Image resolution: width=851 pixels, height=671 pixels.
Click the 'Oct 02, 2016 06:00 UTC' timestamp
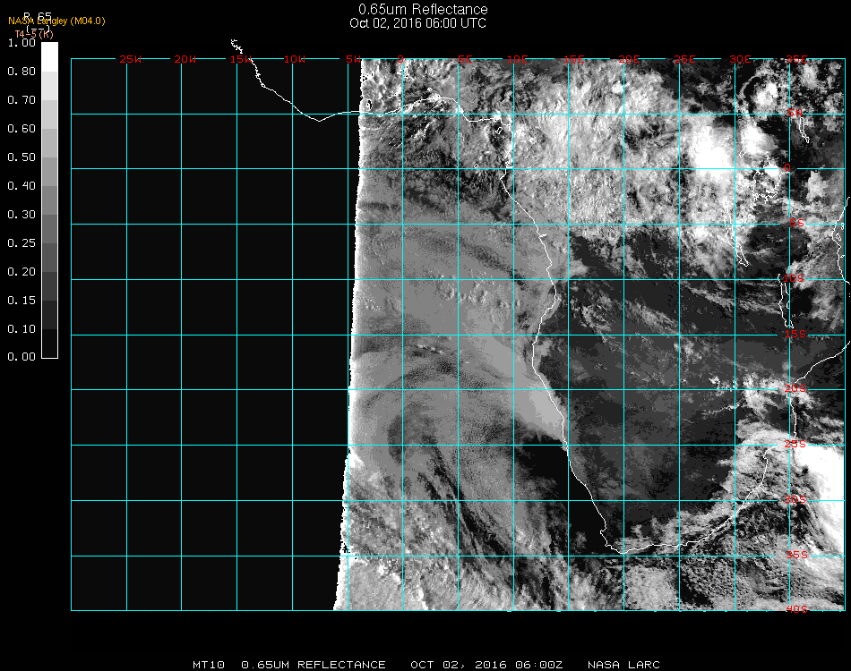click(418, 23)
